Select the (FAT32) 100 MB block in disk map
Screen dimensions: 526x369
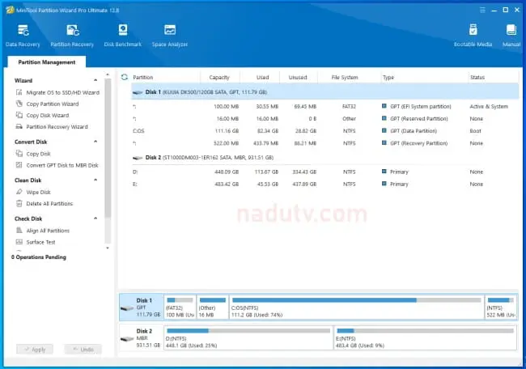click(180, 307)
